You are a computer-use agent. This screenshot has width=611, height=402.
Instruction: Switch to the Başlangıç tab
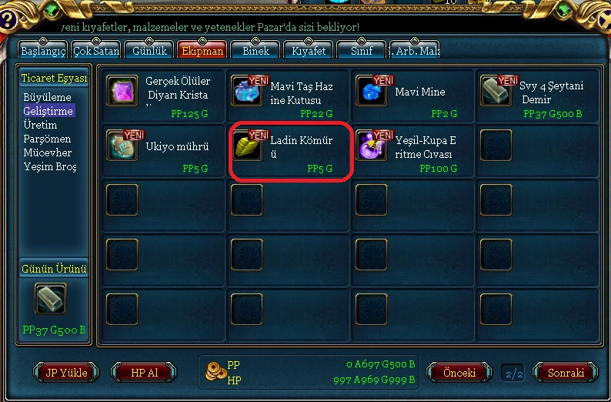tap(43, 50)
